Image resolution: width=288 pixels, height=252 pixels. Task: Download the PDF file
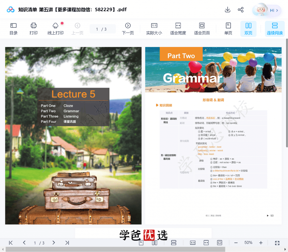(228, 10)
